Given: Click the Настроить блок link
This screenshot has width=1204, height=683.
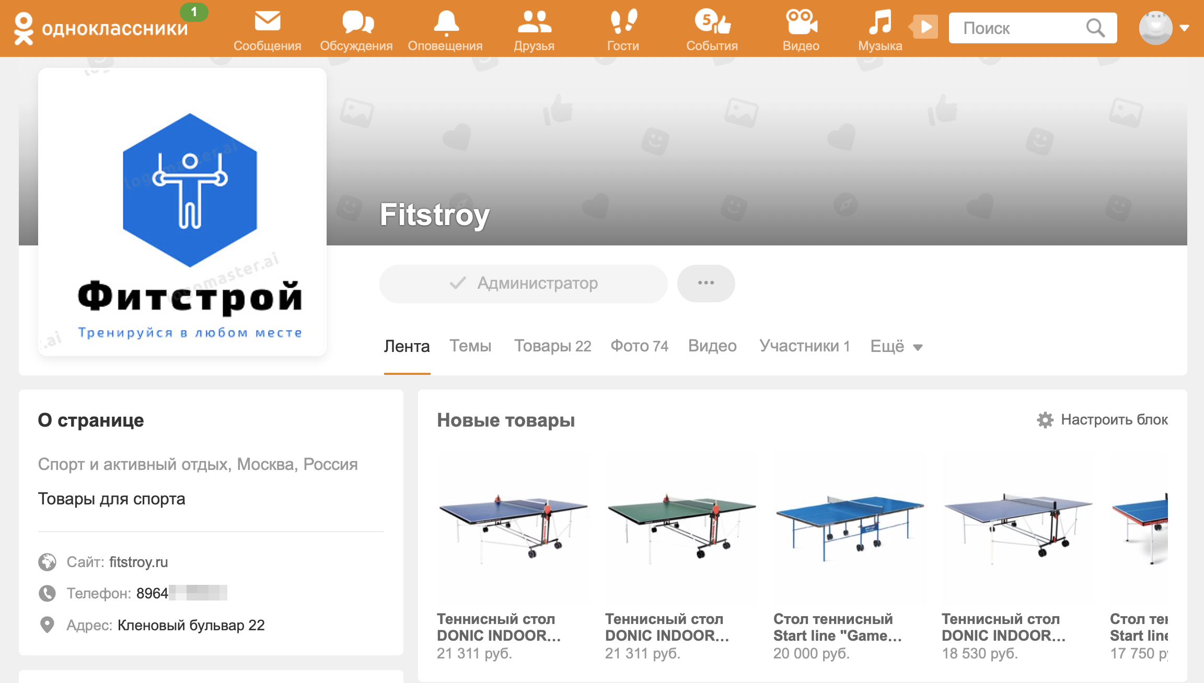Looking at the screenshot, I should click(1114, 420).
